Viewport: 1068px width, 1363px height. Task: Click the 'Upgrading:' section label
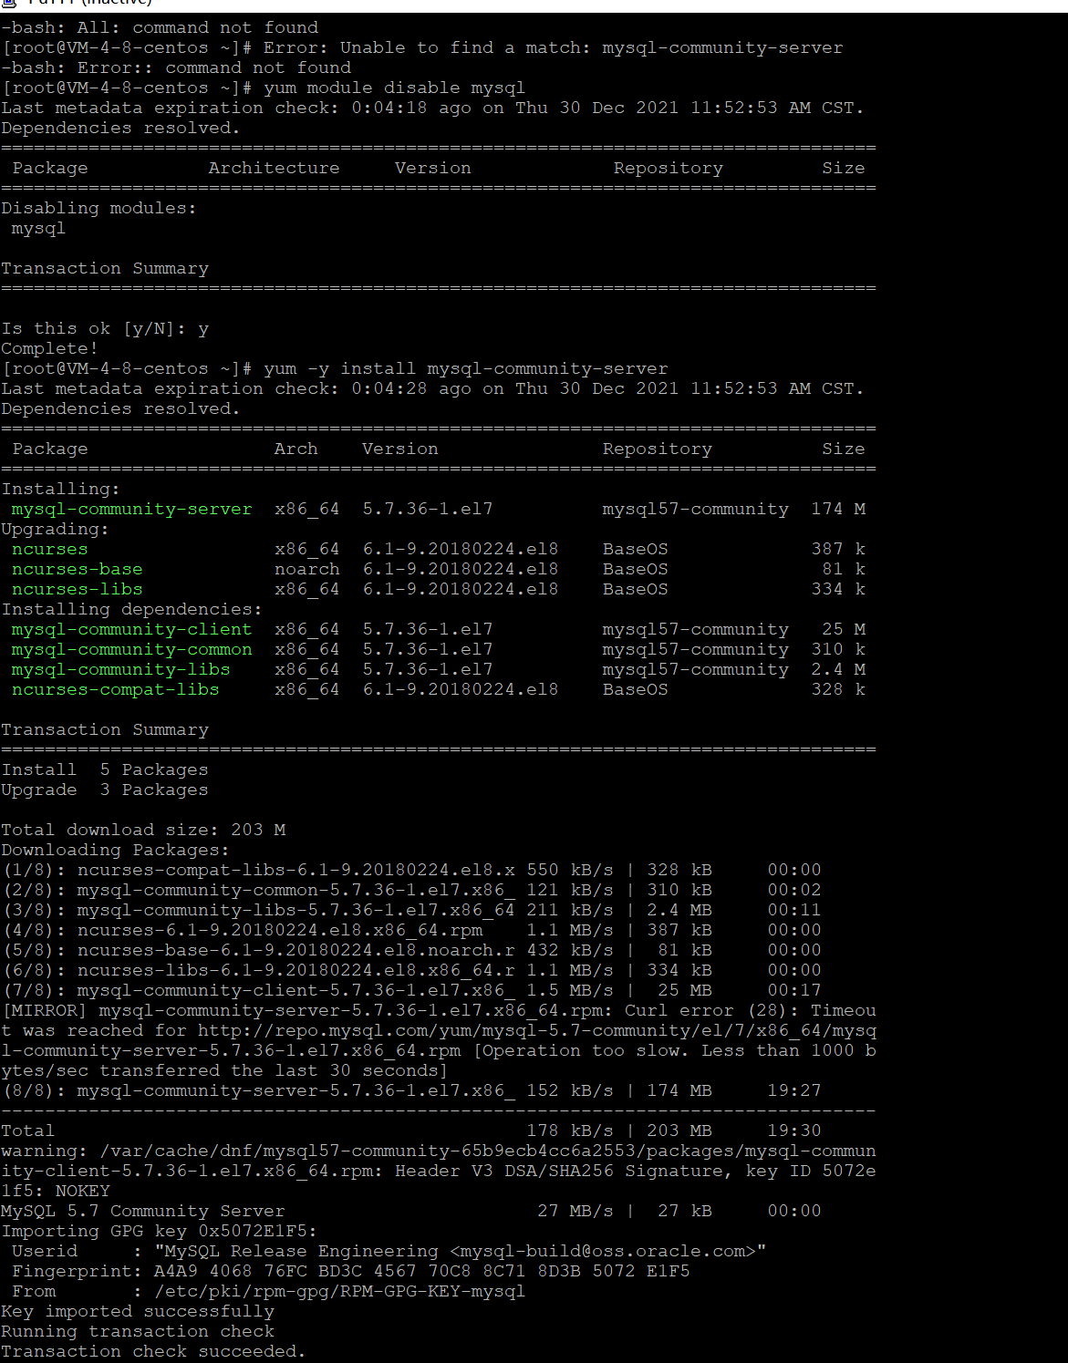(x=55, y=530)
